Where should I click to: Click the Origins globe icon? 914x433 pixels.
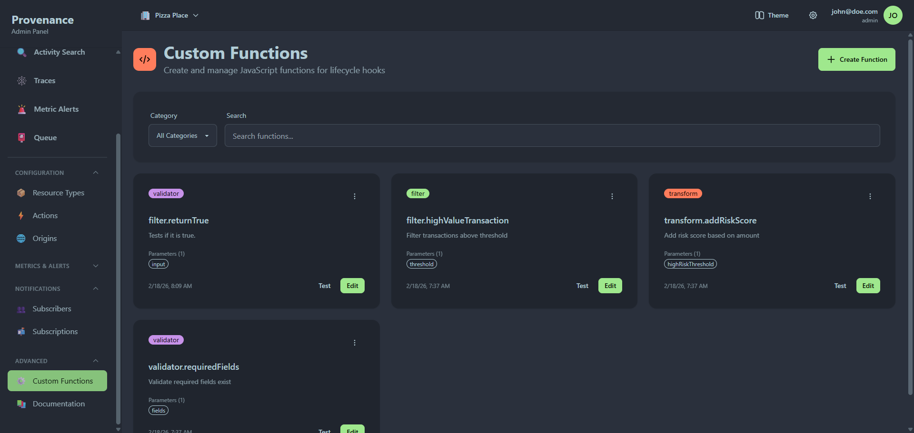(21, 238)
